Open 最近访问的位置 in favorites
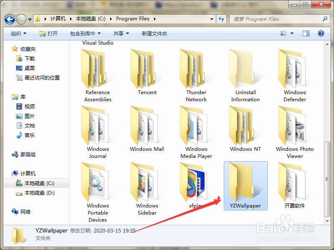The height and width of the screenshot is (250, 334). (38, 78)
